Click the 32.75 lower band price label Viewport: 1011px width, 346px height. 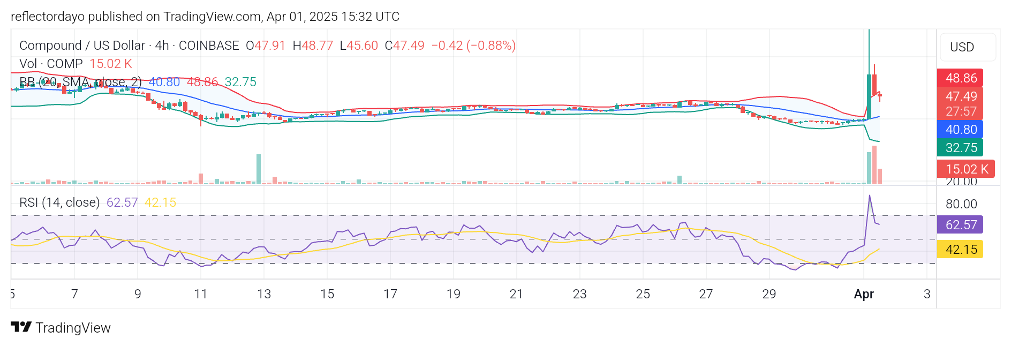961,148
